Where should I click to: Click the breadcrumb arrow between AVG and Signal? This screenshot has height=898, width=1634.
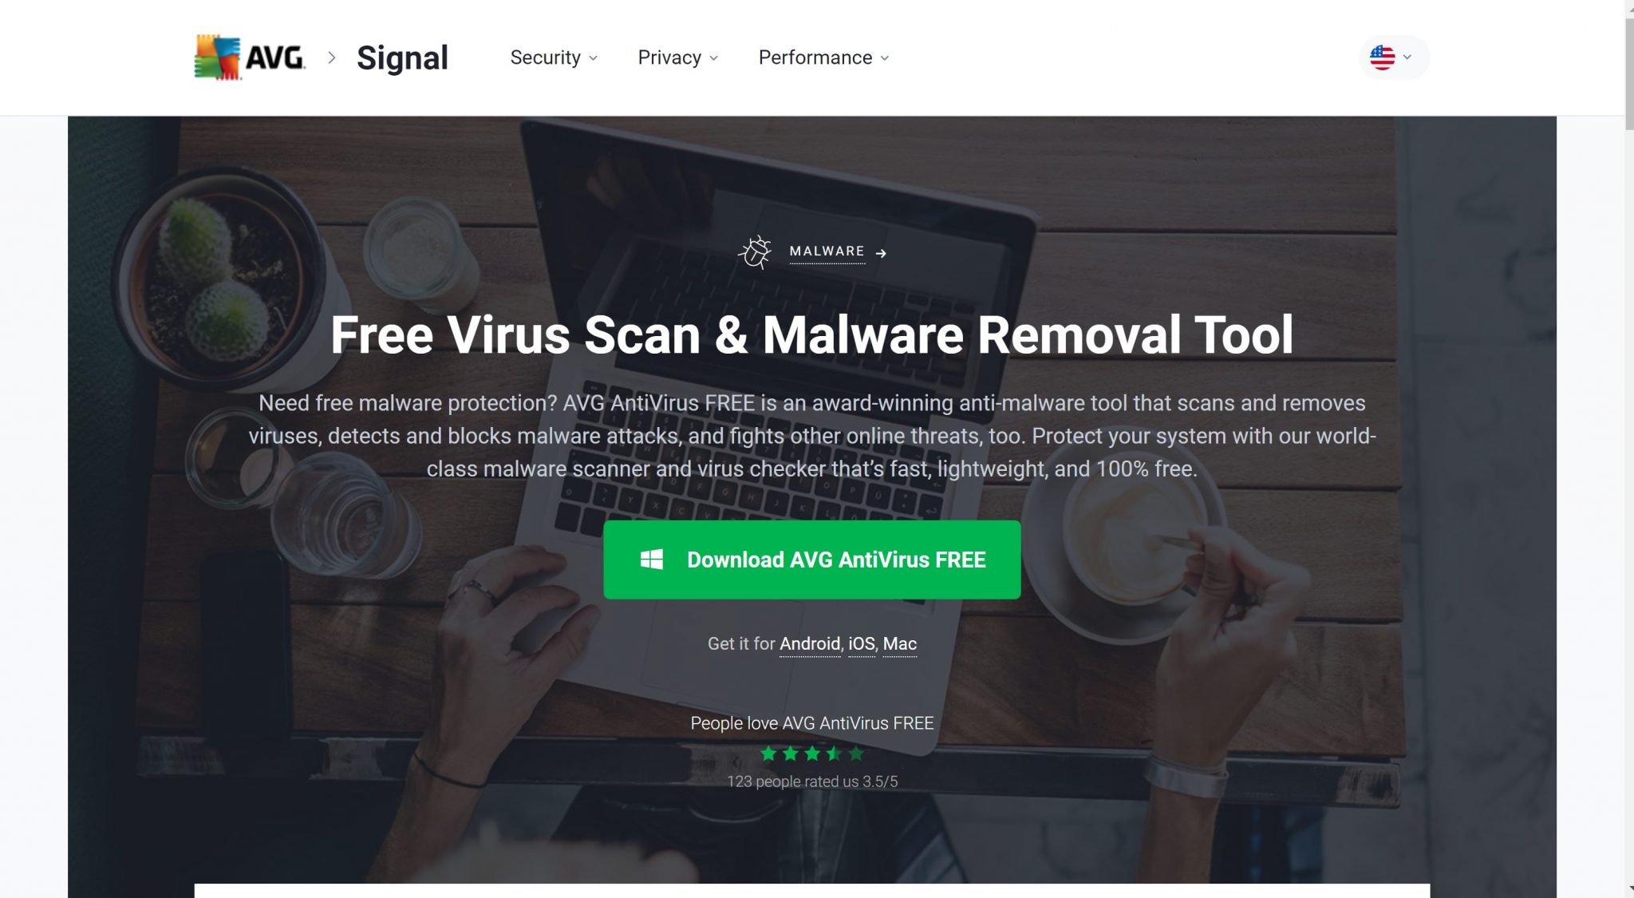[x=331, y=57]
